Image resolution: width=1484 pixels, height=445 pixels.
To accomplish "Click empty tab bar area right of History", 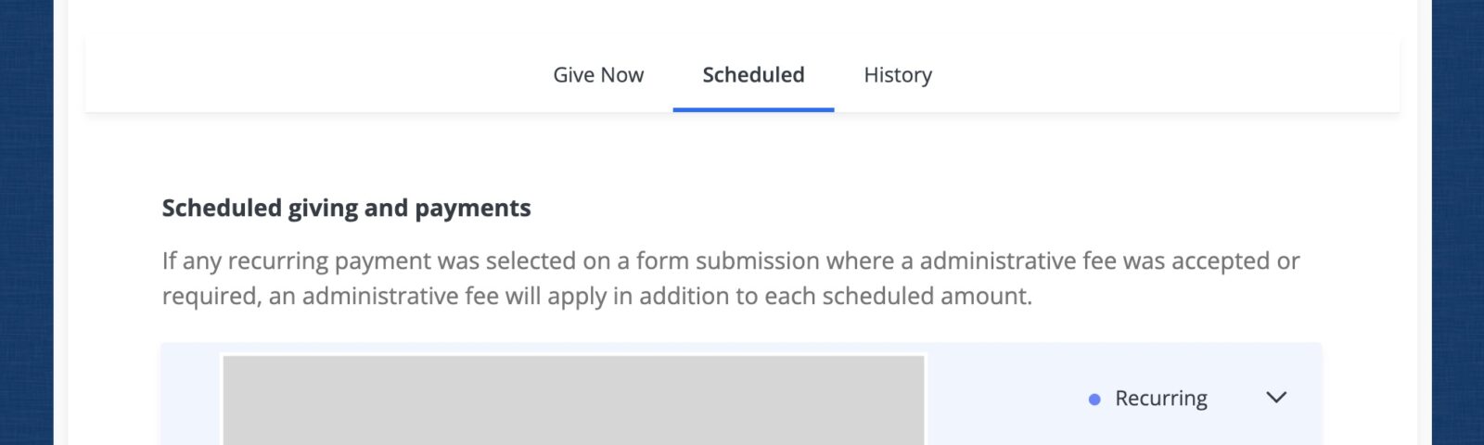I will point(1159,75).
